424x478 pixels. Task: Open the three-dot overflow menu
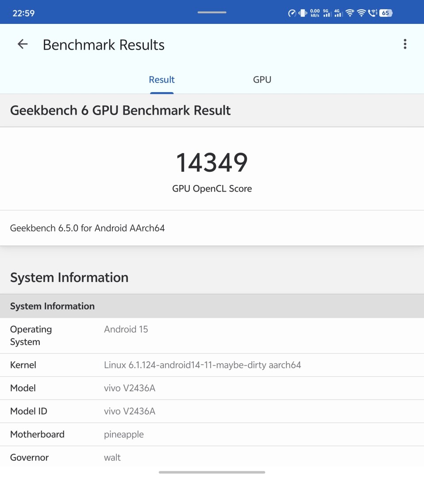[x=405, y=44]
